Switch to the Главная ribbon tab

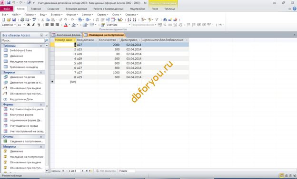point(36,9)
